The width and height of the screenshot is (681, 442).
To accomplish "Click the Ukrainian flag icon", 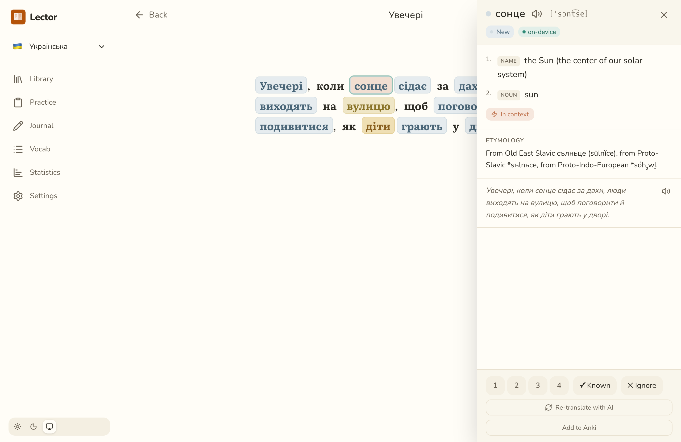I will point(18,46).
